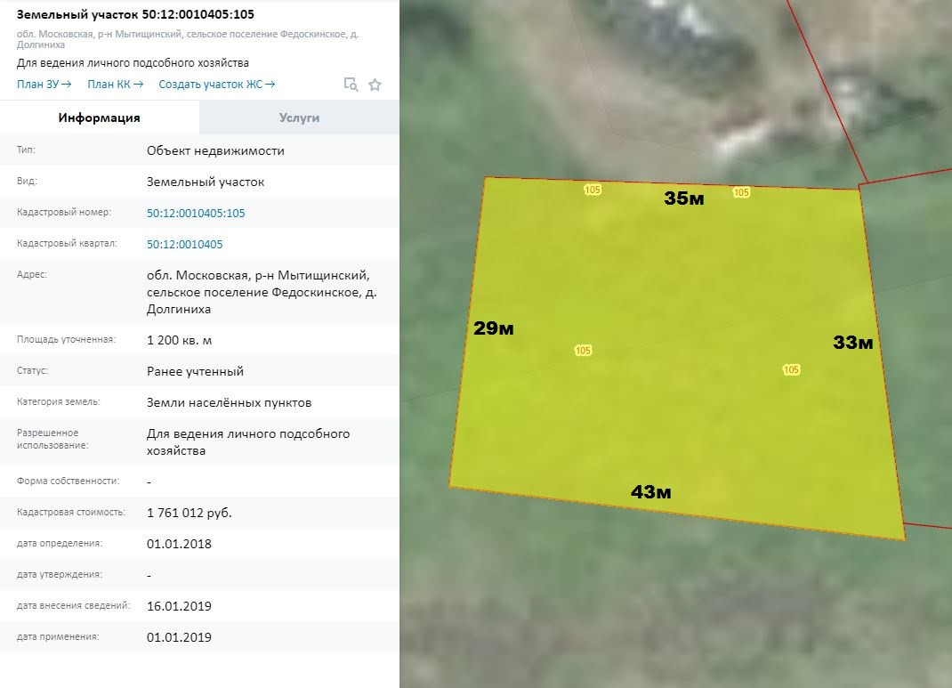Select the heading Земельный участок 50:12:0010405:105
Image resolution: width=952 pixels, height=688 pixels.
click(x=135, y=14)
